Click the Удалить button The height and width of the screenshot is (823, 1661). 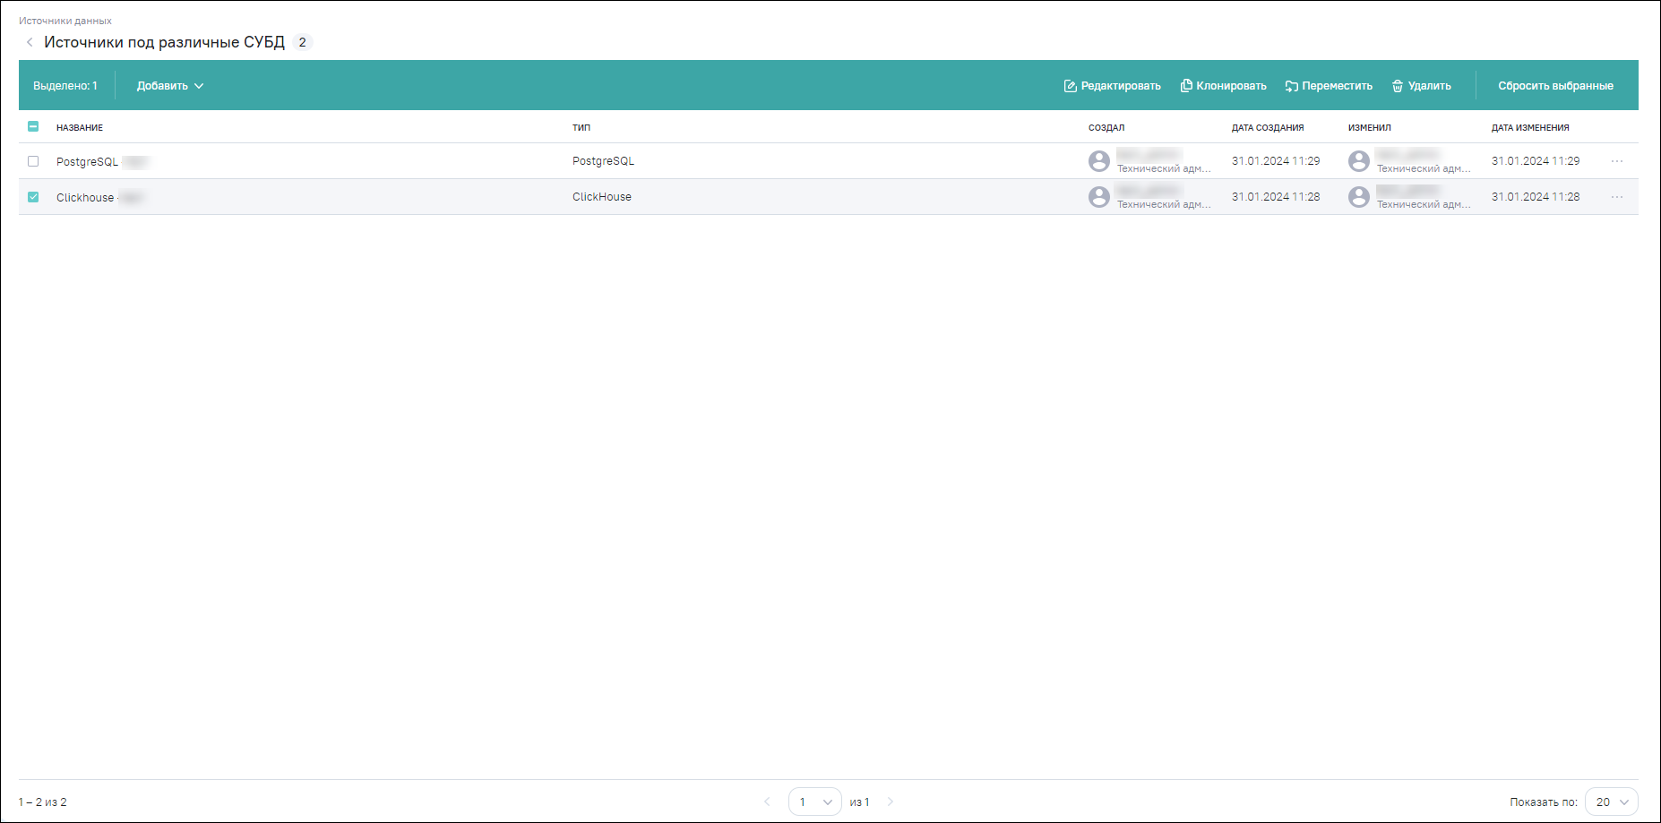(1421, 86)
